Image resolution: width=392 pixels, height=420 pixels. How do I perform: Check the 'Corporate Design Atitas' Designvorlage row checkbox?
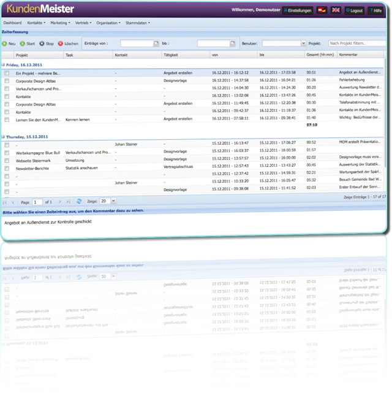(x=7, y=80)
